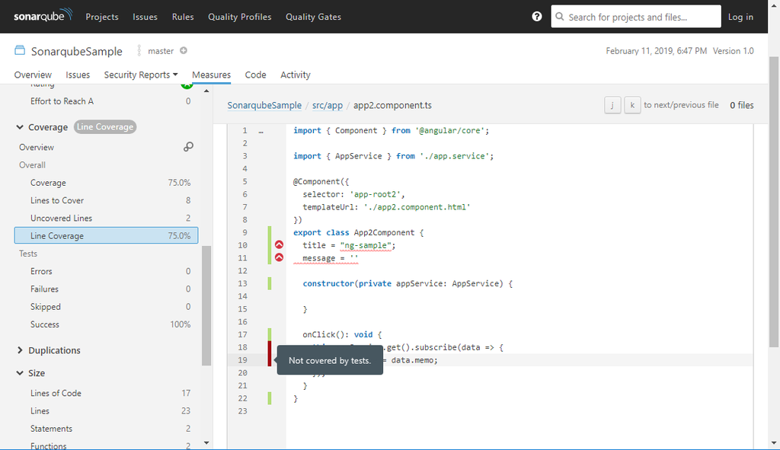The height and width of the screenshot is (450, 780).
Task: Click the Coverage Overview bubble chart icon
Action: click(x=188, y=147)
